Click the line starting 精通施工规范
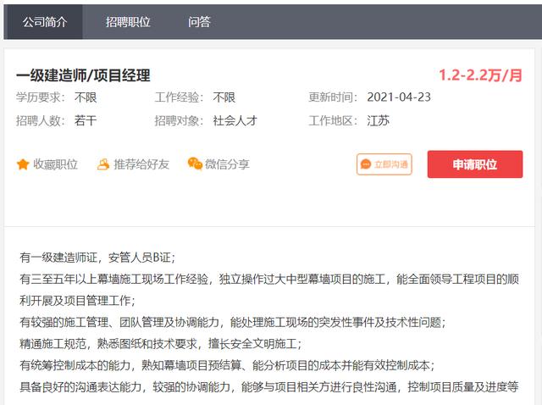 (161, 344)
